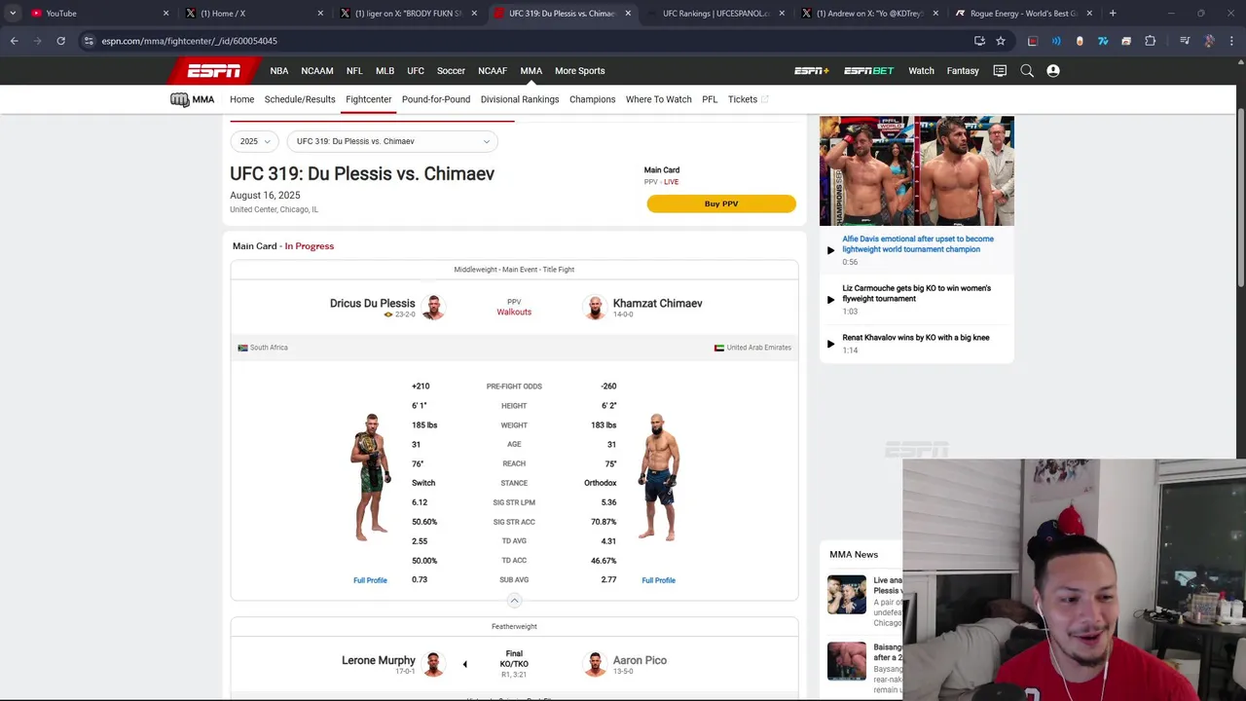Go to Schedule/Results
Viewport: 1246px width, 701px height.
point(300,99)
